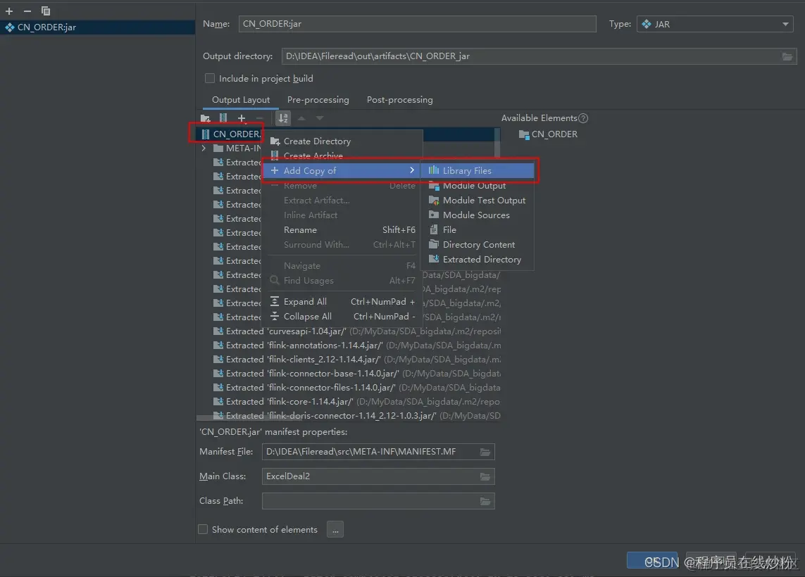Browse for Class Path folder icon
This screenshot has width=805, height=577.
pos(485,501)
